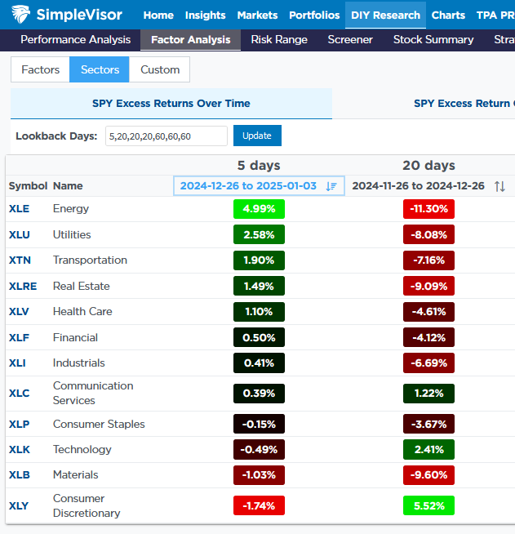Open the XLI symbol link
The width and height of the screenshot is (515, 534).
[17, 363]
